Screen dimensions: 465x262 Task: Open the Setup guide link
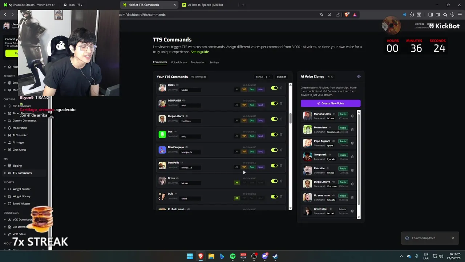click(200, 52)
